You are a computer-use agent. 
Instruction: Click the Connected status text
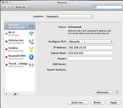(x=75, y=27)
